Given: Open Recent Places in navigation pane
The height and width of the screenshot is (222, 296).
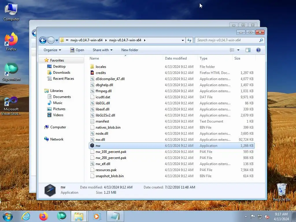Looking at the screenshot, I should [x=63, y=79].
